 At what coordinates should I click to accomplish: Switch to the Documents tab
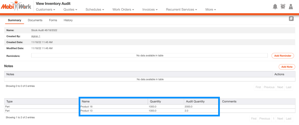click(35, 20)
